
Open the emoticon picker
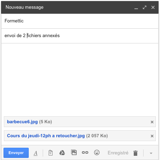97,153
